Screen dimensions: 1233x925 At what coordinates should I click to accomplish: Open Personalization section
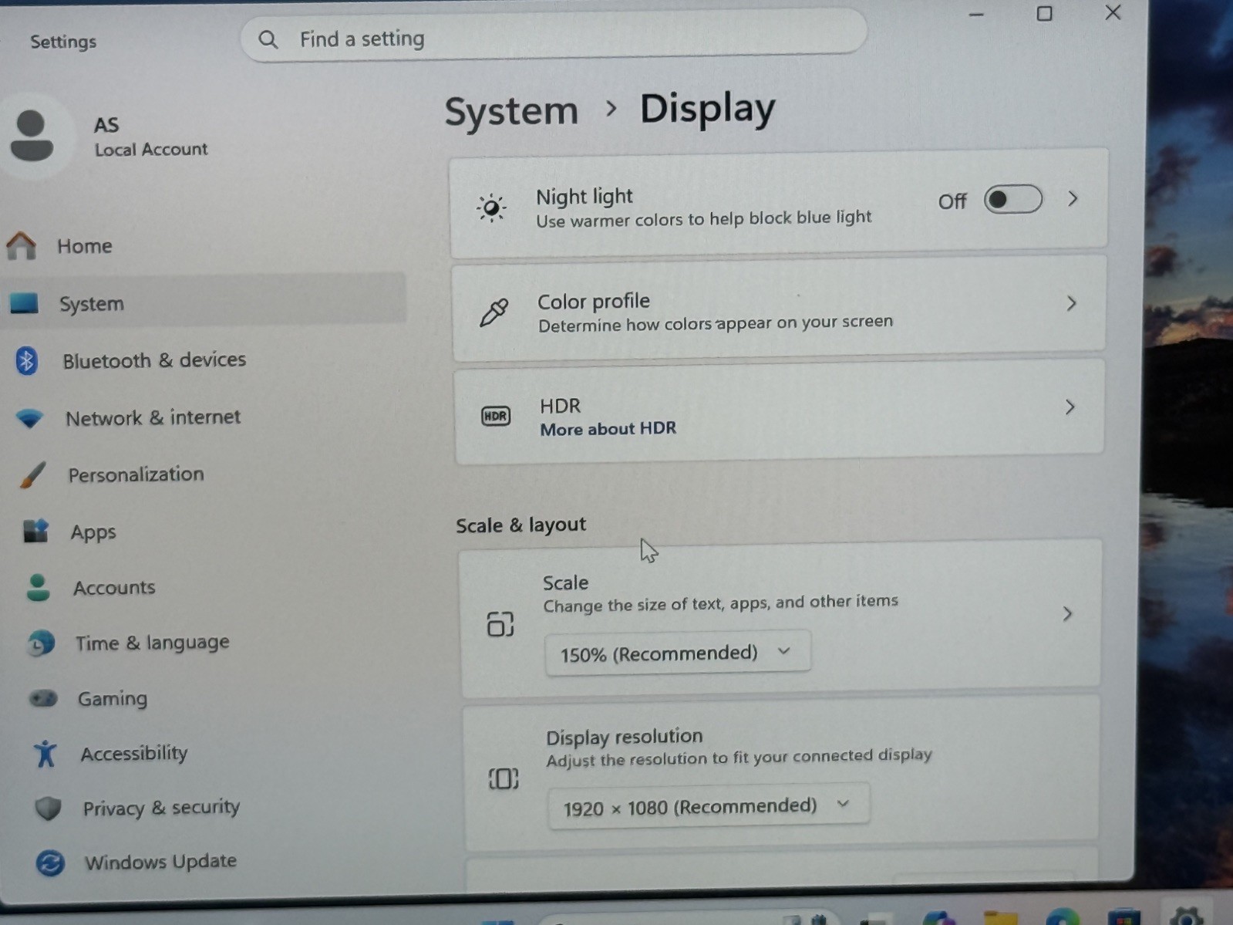[136, 474]
